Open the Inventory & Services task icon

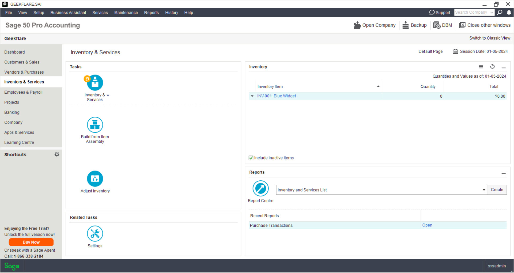click(95, 82)
